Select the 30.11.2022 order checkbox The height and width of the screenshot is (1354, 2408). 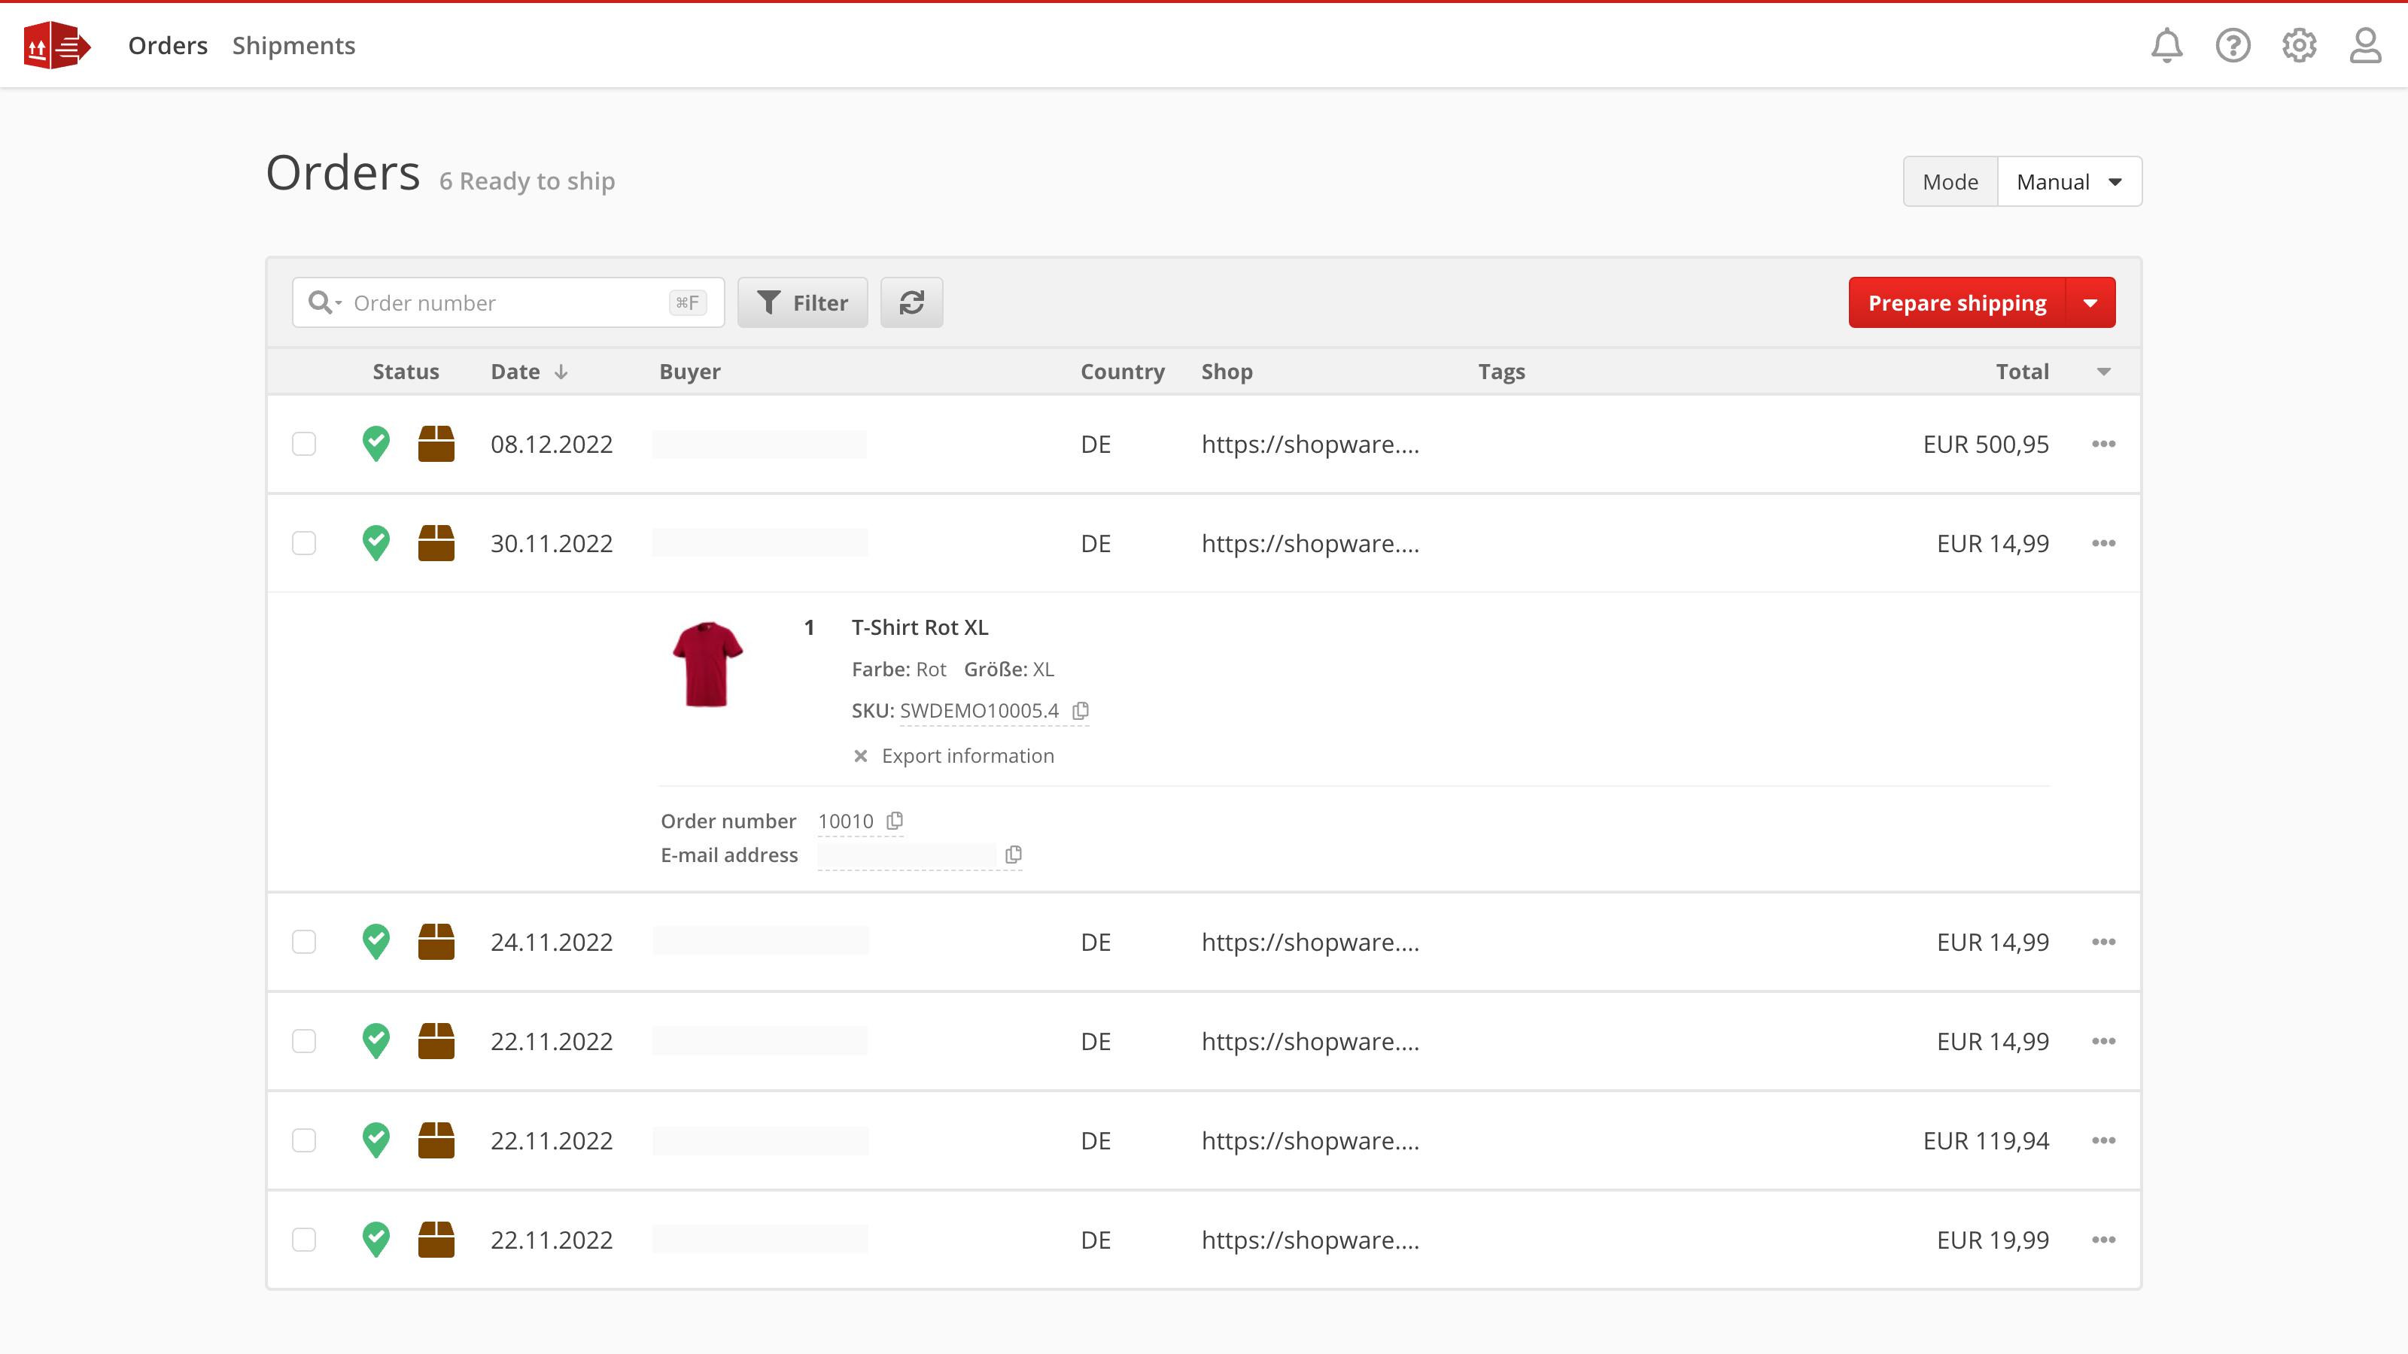304,543
